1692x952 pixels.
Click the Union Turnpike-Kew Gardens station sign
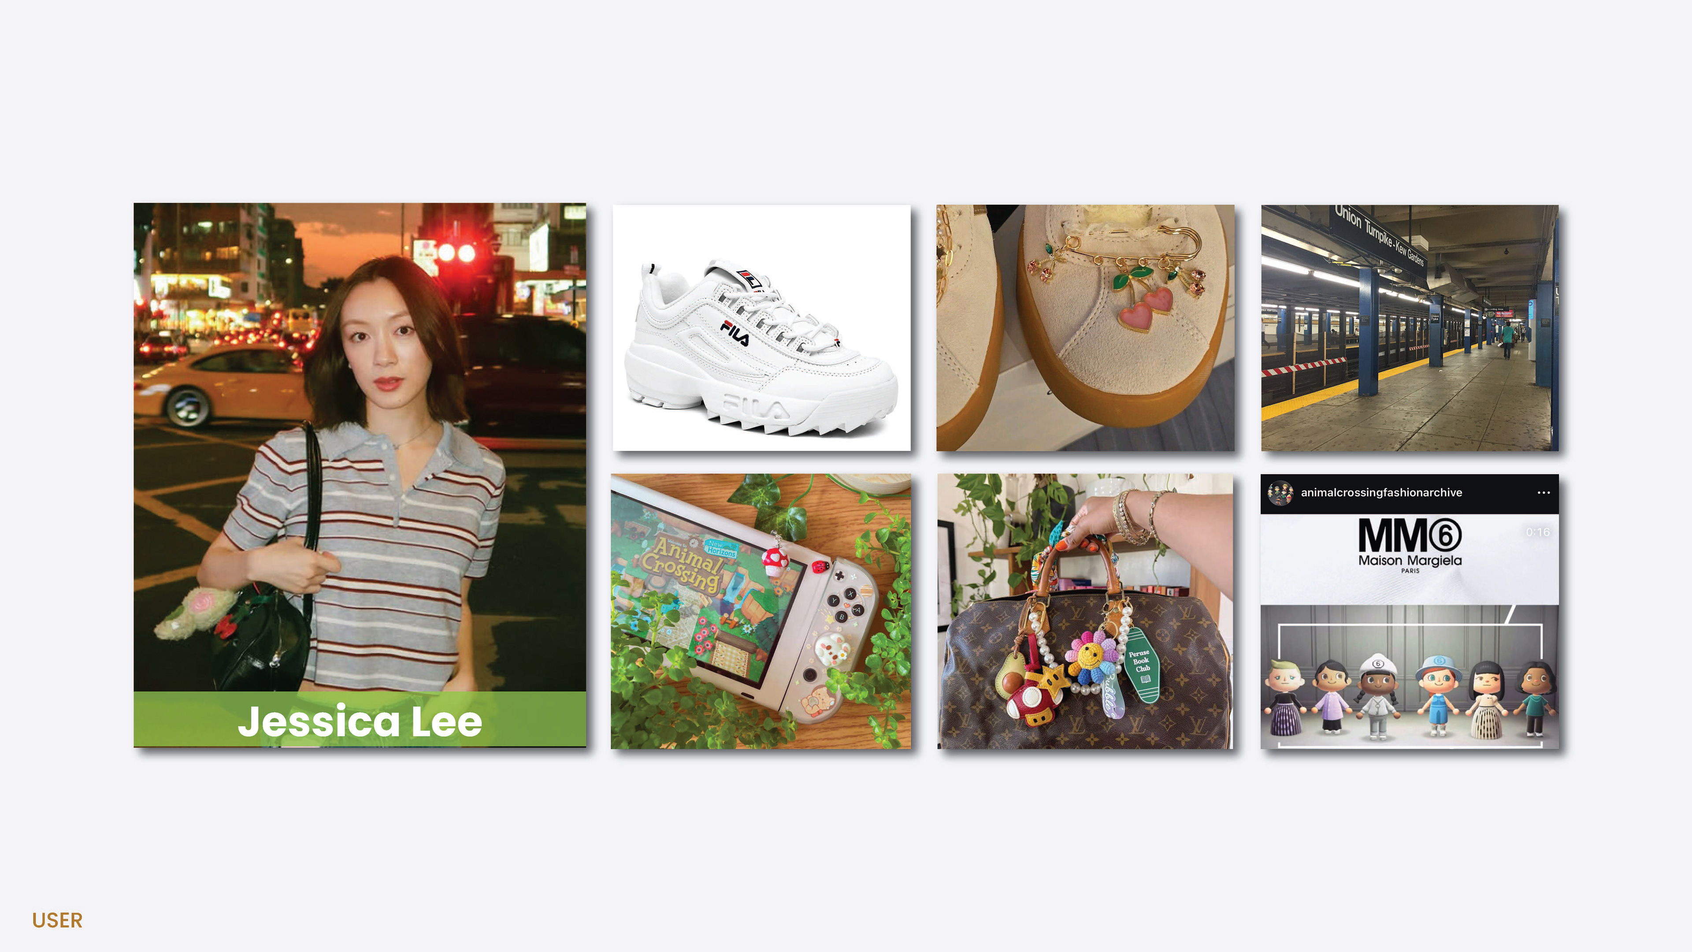1379,235
